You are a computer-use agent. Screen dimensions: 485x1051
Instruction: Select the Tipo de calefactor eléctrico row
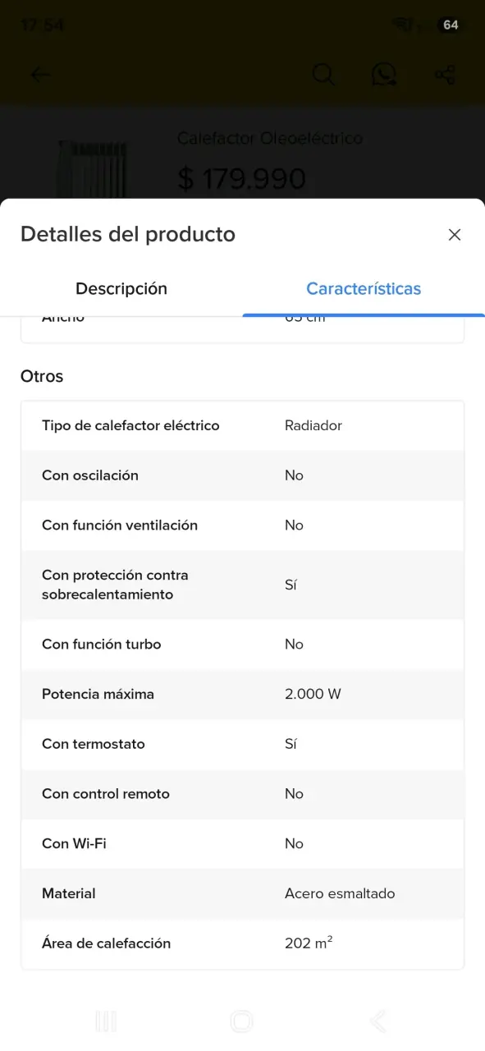click(242, 425)
